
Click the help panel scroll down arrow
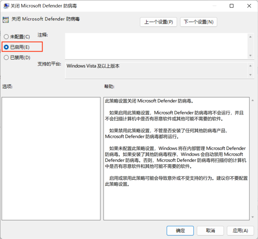pos(252,217)
